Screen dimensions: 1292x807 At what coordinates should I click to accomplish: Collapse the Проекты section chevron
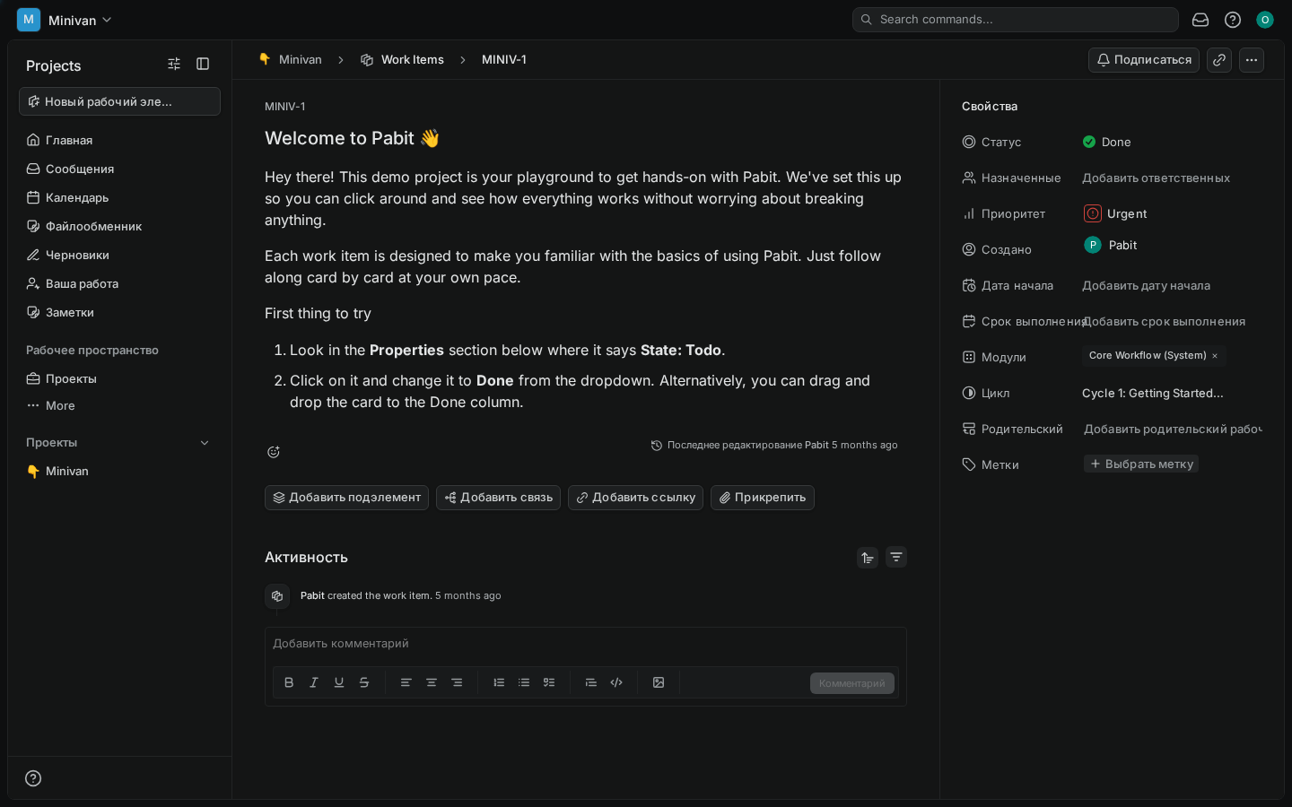coord(205,443)
